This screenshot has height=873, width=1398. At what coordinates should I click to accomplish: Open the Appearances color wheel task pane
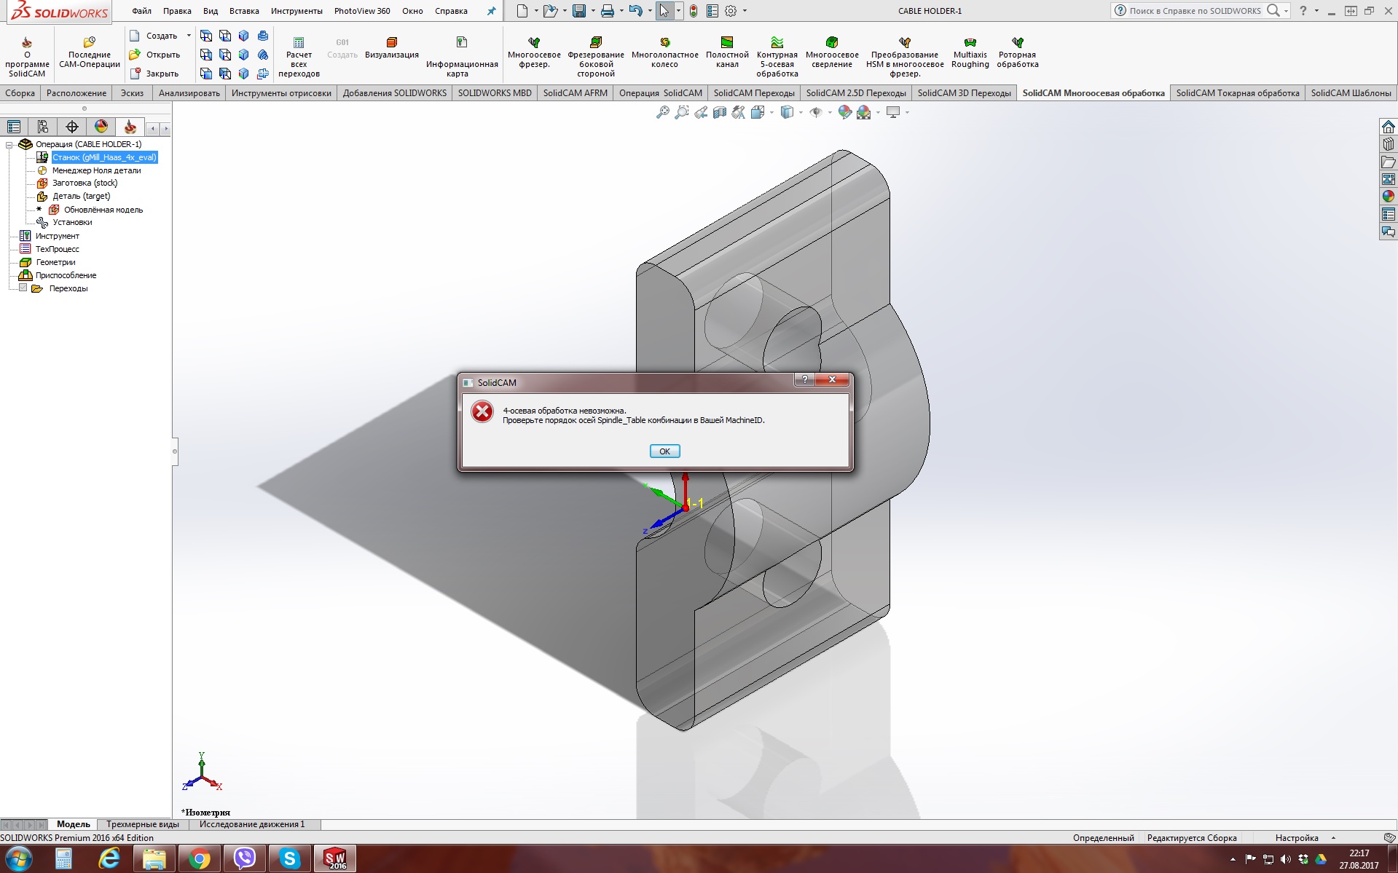(x=1389, y=197)
